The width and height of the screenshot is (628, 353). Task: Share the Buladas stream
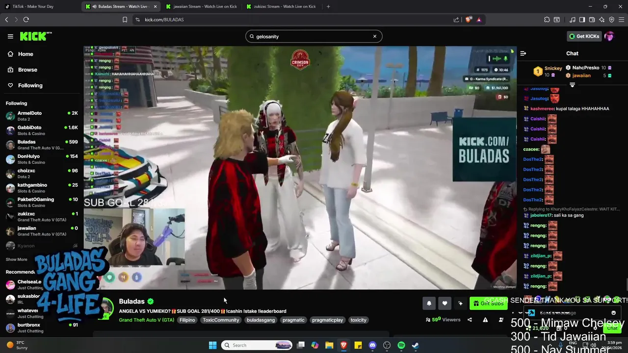coord(470,320)
